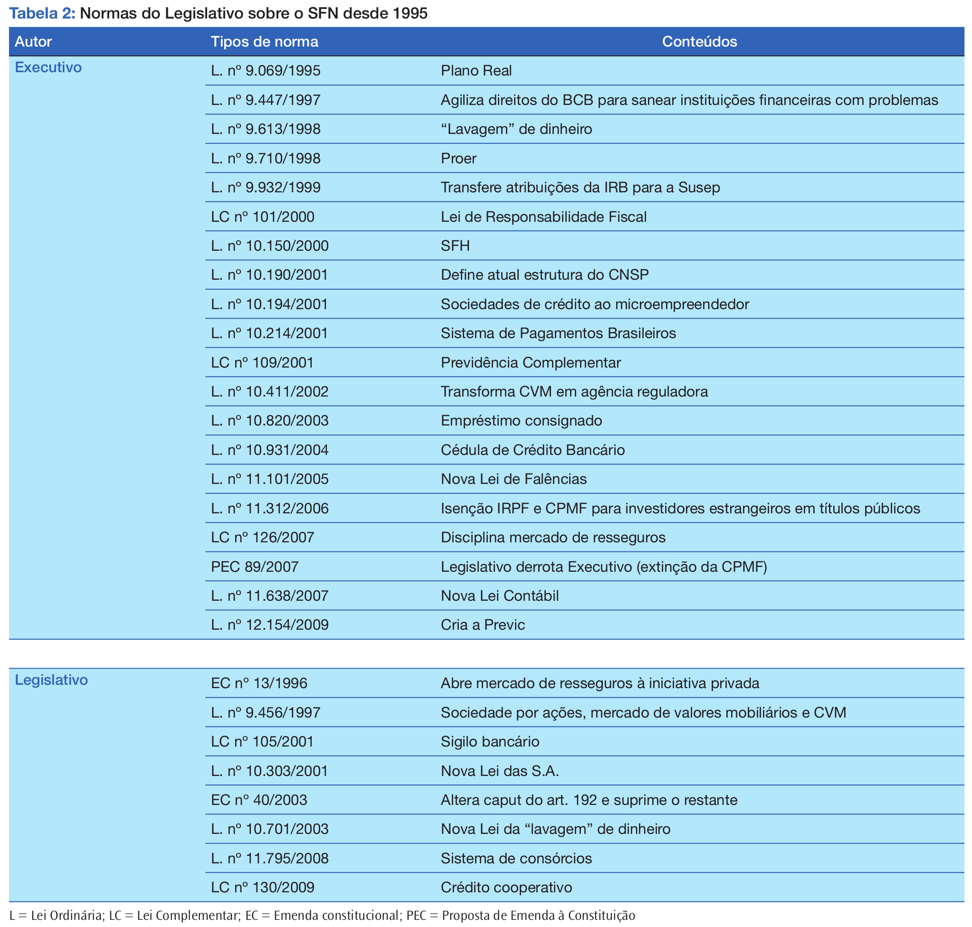Click LC nº 130/2009 law cell

pos(263,887)
